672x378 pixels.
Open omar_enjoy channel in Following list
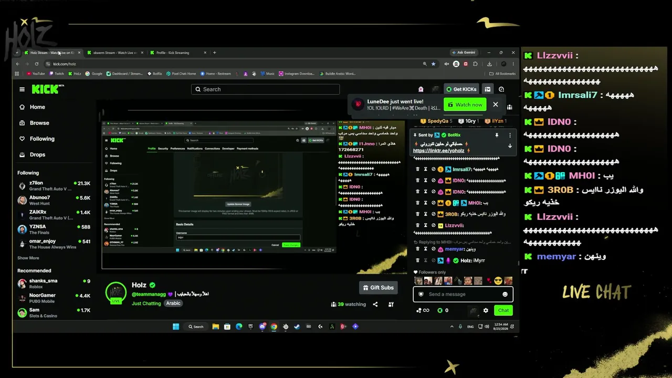[54, 244]
